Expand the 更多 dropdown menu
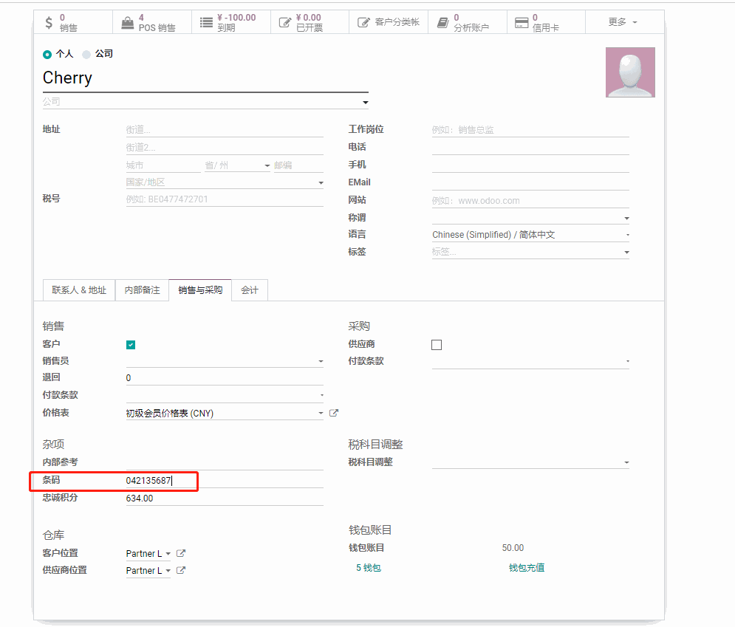 (x=623, y=22)
